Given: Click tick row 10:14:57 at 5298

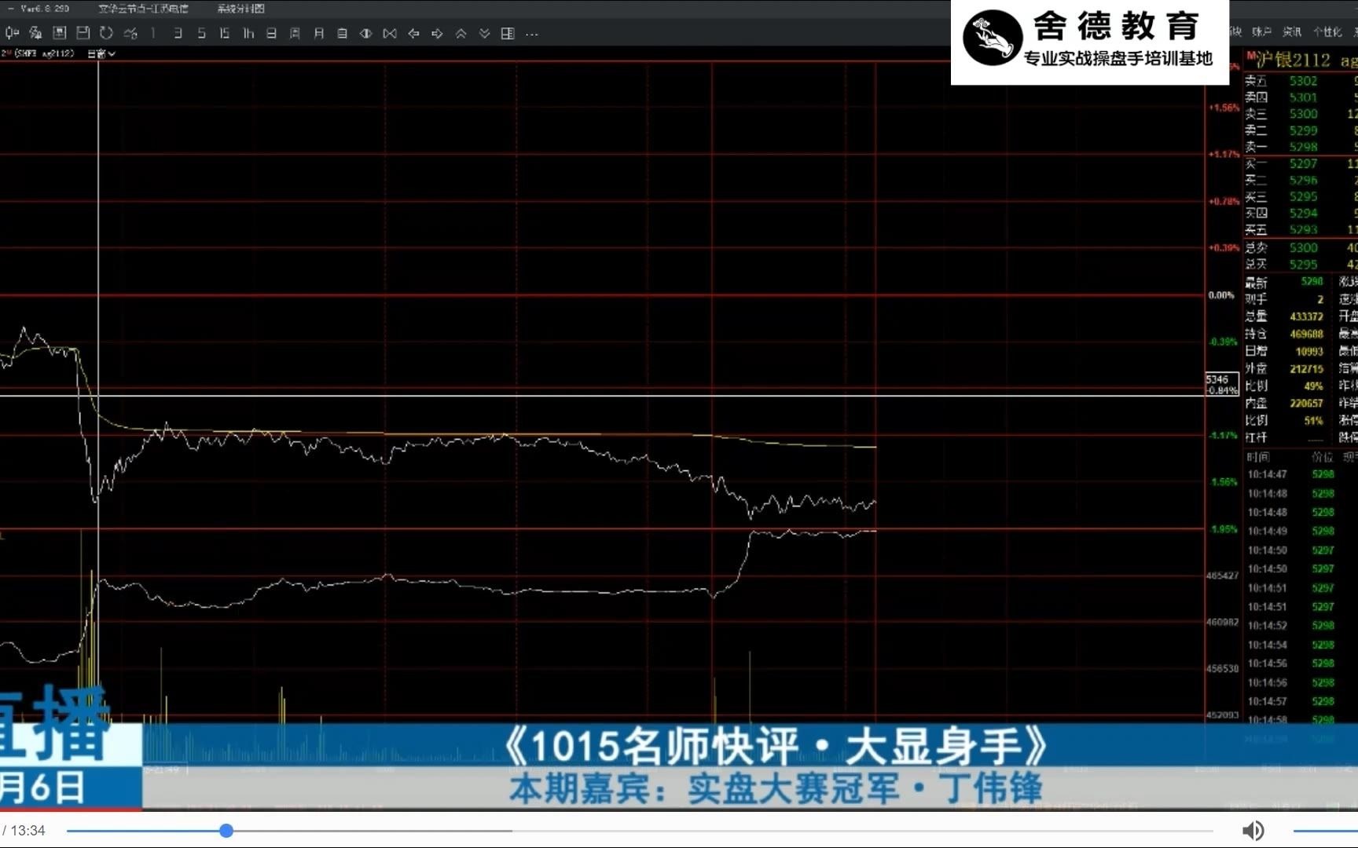Looking at the screenshot, I should (x=1300, y=701).
